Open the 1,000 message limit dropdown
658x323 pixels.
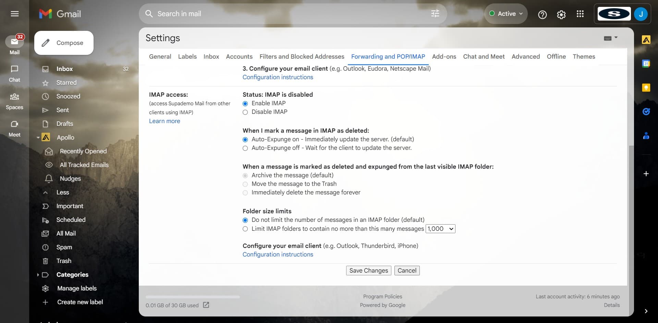[440, 229]
